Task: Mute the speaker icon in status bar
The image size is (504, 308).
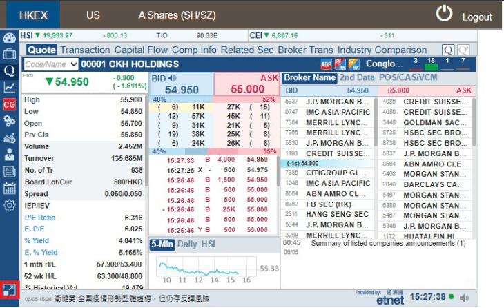Action: point(464,298)
